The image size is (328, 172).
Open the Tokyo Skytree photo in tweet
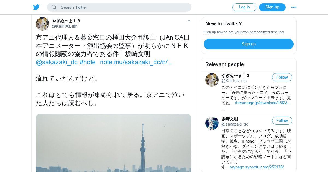click(x=113, y=143)
